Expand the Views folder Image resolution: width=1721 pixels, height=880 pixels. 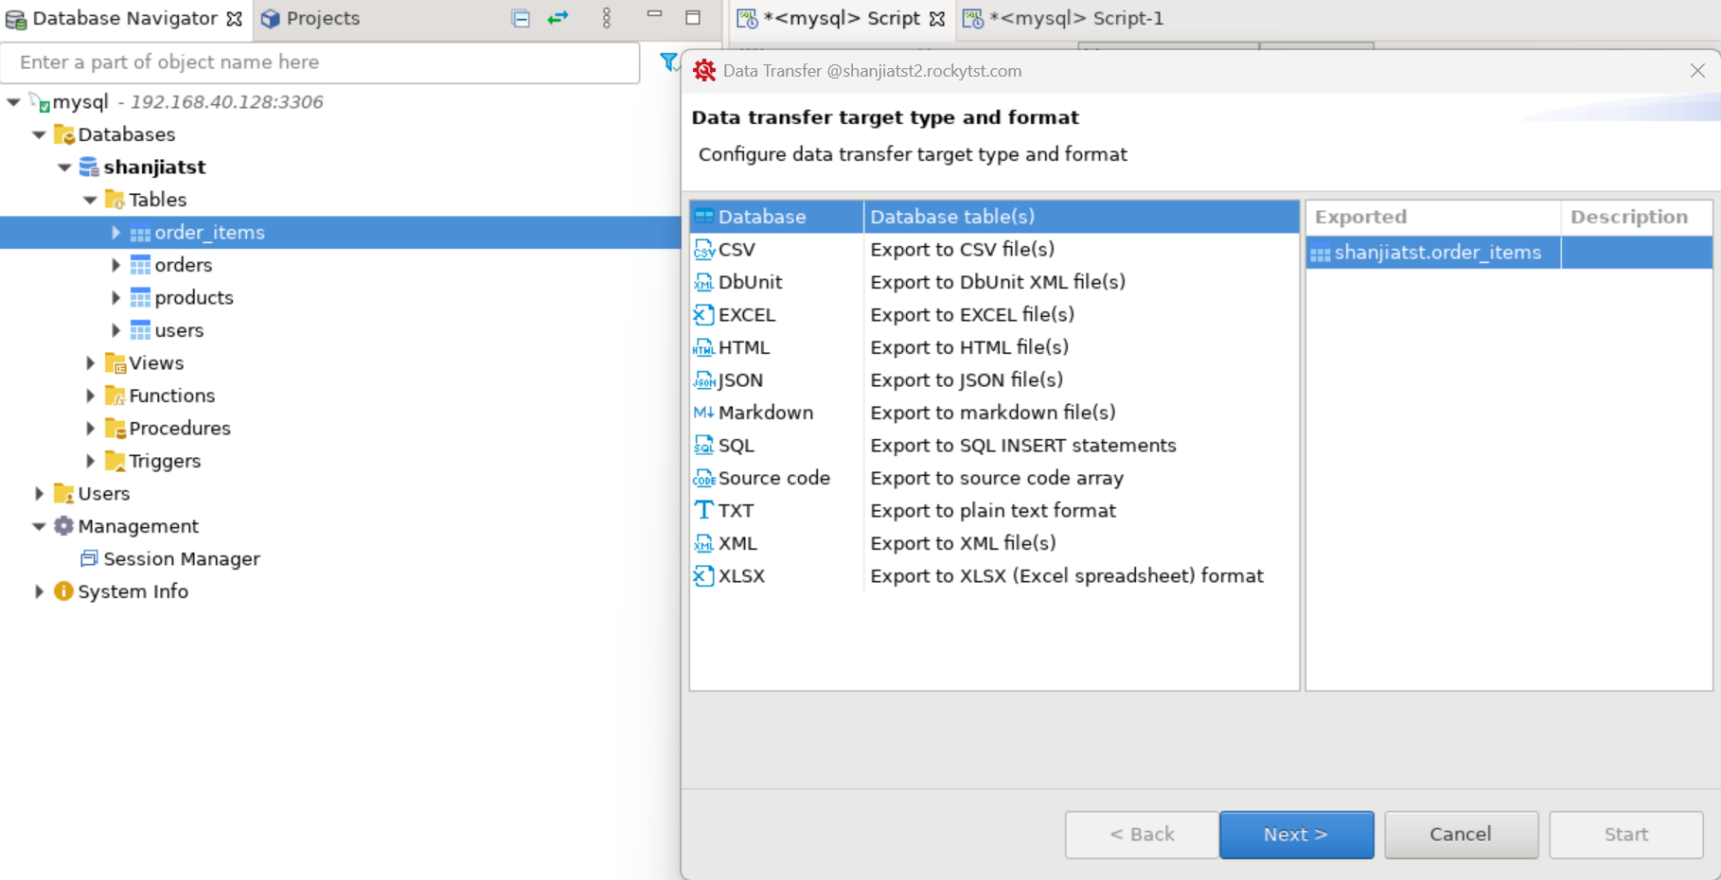pos(90,363)
